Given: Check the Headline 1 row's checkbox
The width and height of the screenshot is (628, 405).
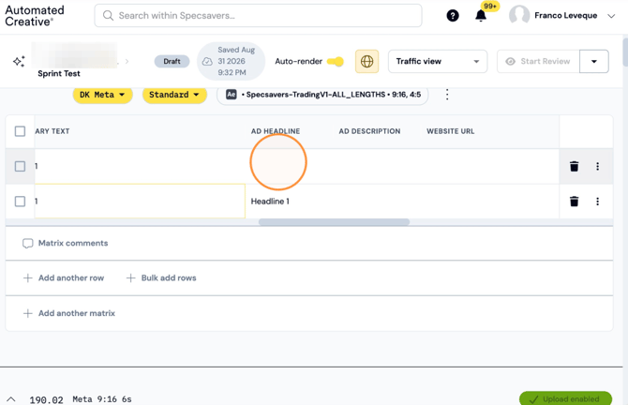Looking at the screenshot, I should tap(20, 202).
